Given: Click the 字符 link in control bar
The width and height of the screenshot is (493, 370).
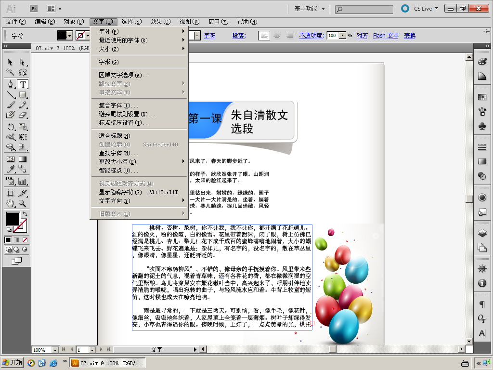Looking at the screenshot, I should [x=209, y=36].
